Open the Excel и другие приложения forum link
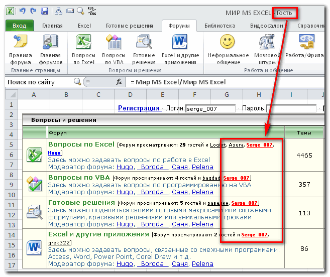 [x=98, y=234]
